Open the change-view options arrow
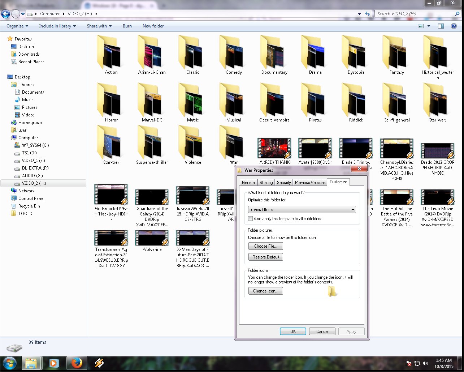The width and height of the screenshot is (464, 372). [x=429, y=26]
